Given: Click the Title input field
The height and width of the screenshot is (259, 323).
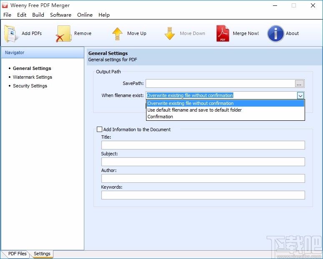Looking at the screenshot, I should pos(203,145).
